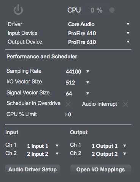Click the CPU percentage readout box
This screenshot has width=140, height=182.
[96, 10]
